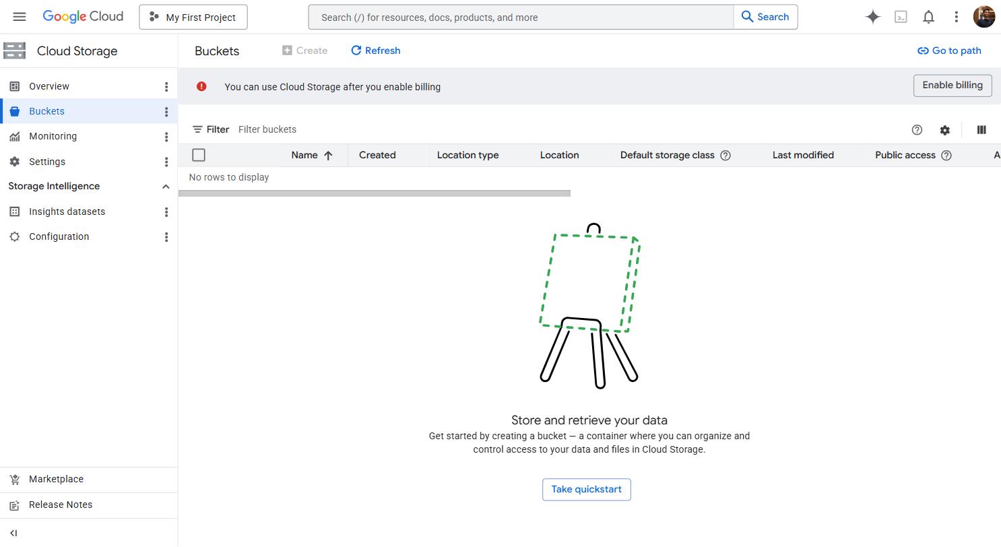Sort by Name ascending arrow
This screenshot has width=1001, height=547.
(x=328, y=155)
